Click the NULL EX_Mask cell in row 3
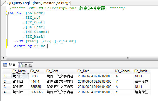158x101 pixels. [142, 87]
